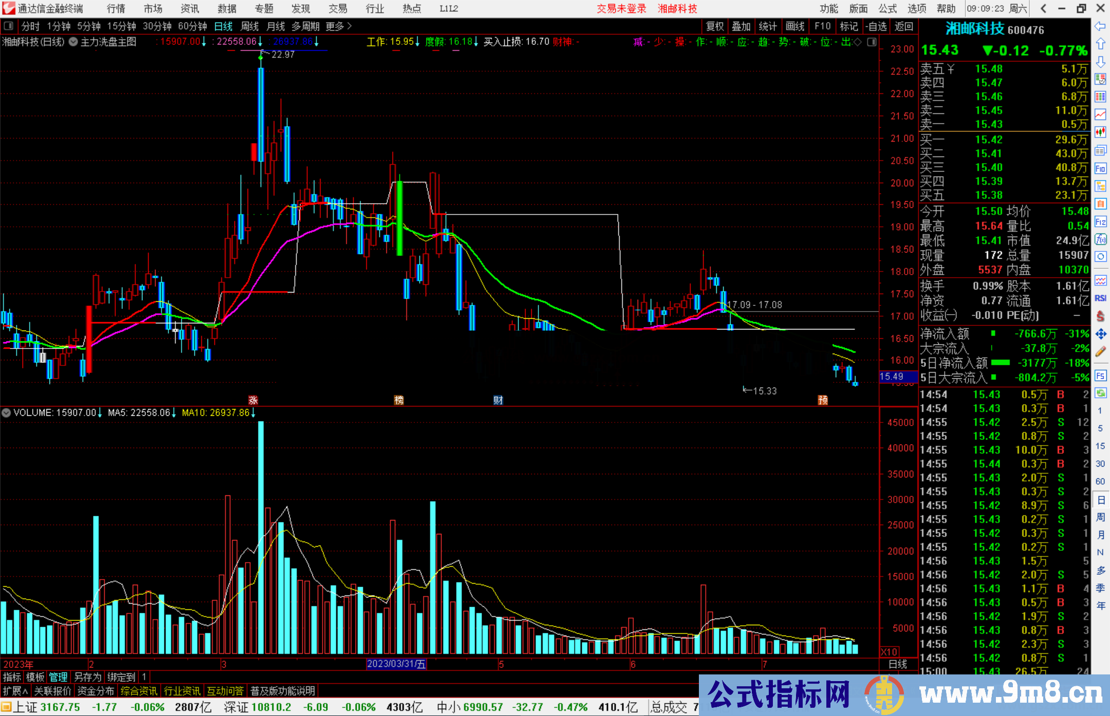Image resolution: width=1110 pixels, height=716 pixels.
Task: Toggle the panel icon left of 分时
Action: coord(9,26)
